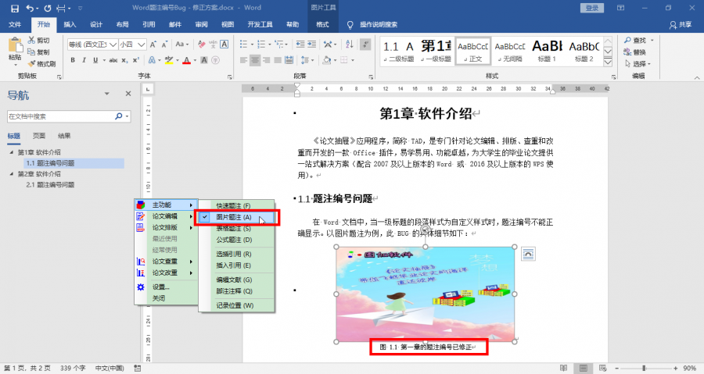Click the 共享 share button

coord(681,24)
